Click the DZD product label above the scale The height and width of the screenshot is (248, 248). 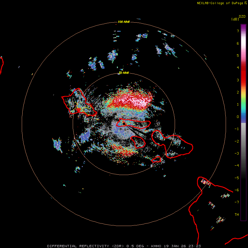242,17
